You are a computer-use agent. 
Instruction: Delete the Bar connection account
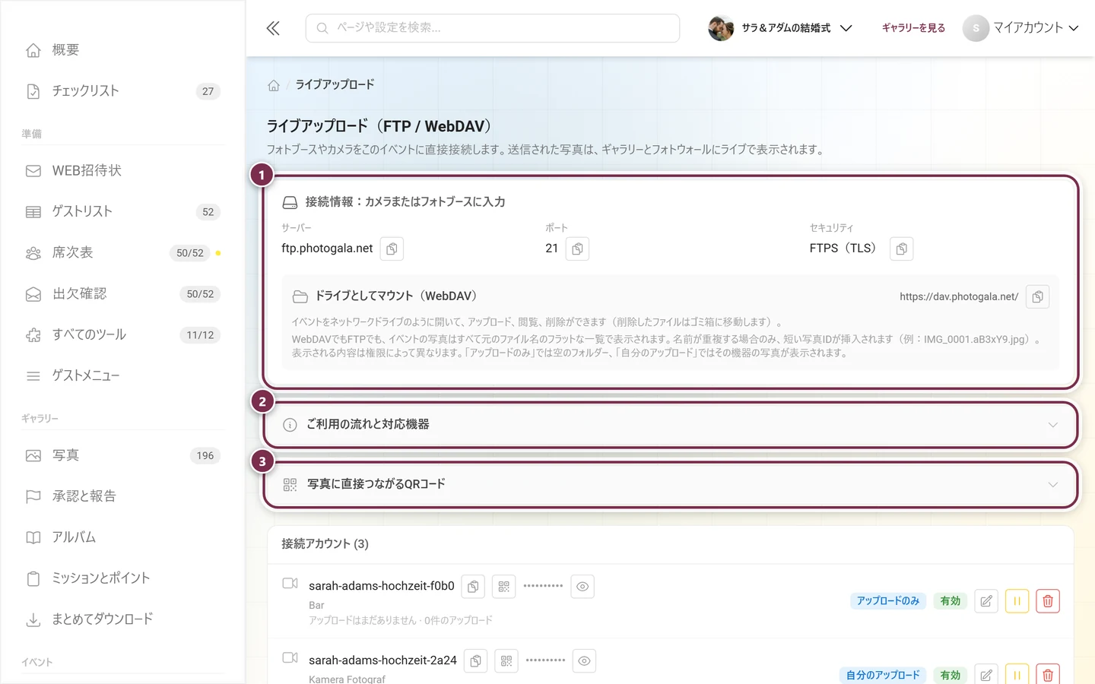(x=1048, y=601)
